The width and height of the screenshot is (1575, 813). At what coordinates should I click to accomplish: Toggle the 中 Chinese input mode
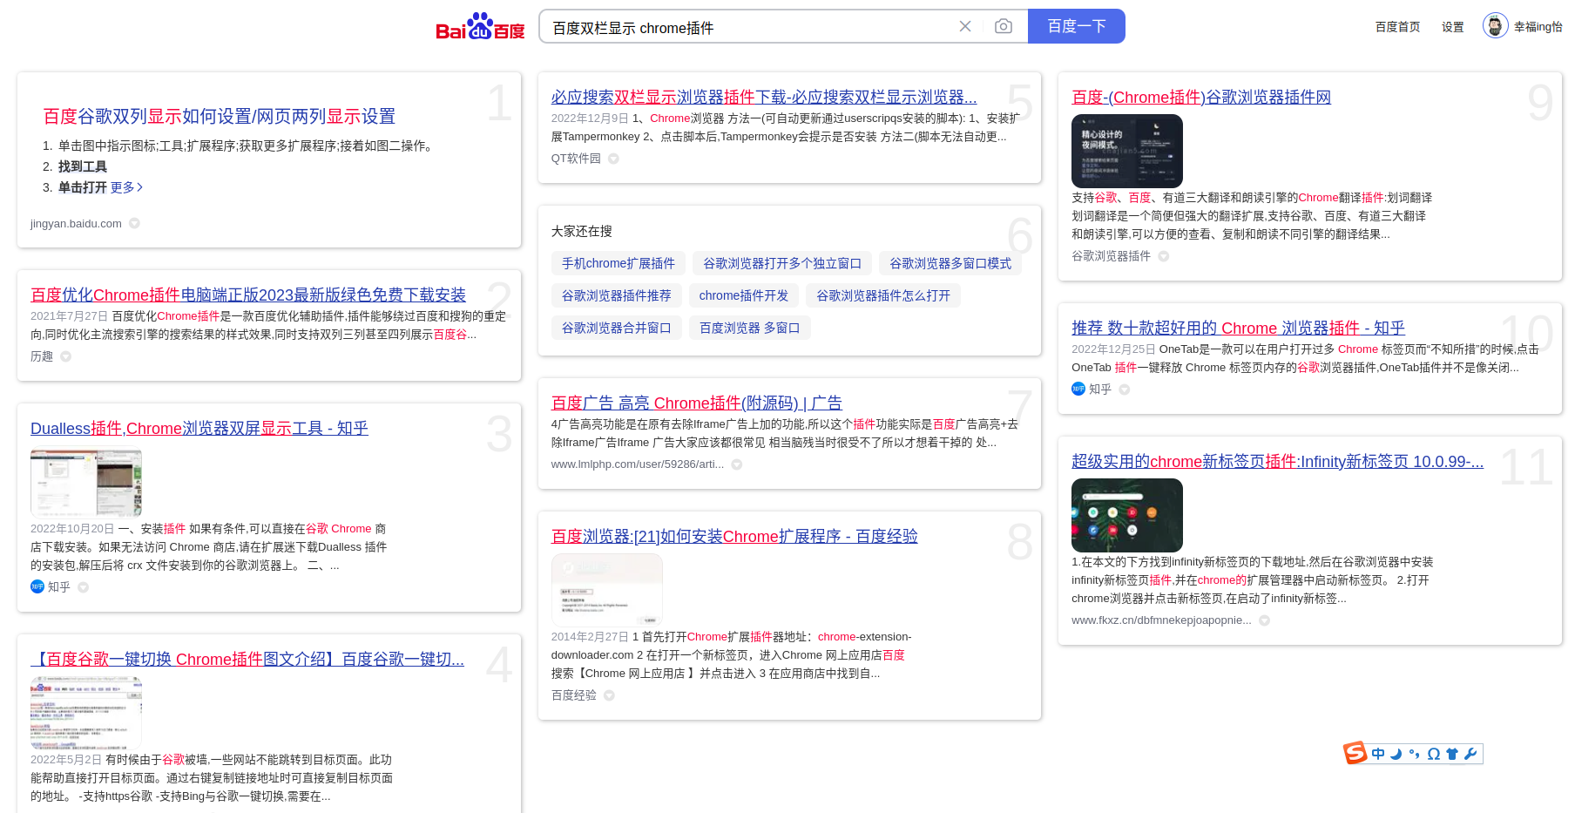pyautogui.click(x=1378, y=754)
